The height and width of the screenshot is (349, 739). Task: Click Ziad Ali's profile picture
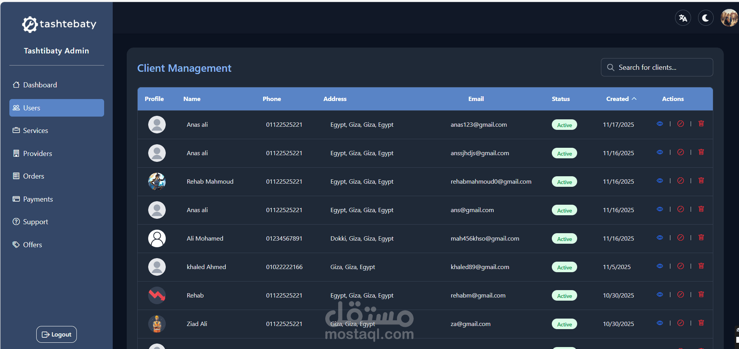(157, 324)
